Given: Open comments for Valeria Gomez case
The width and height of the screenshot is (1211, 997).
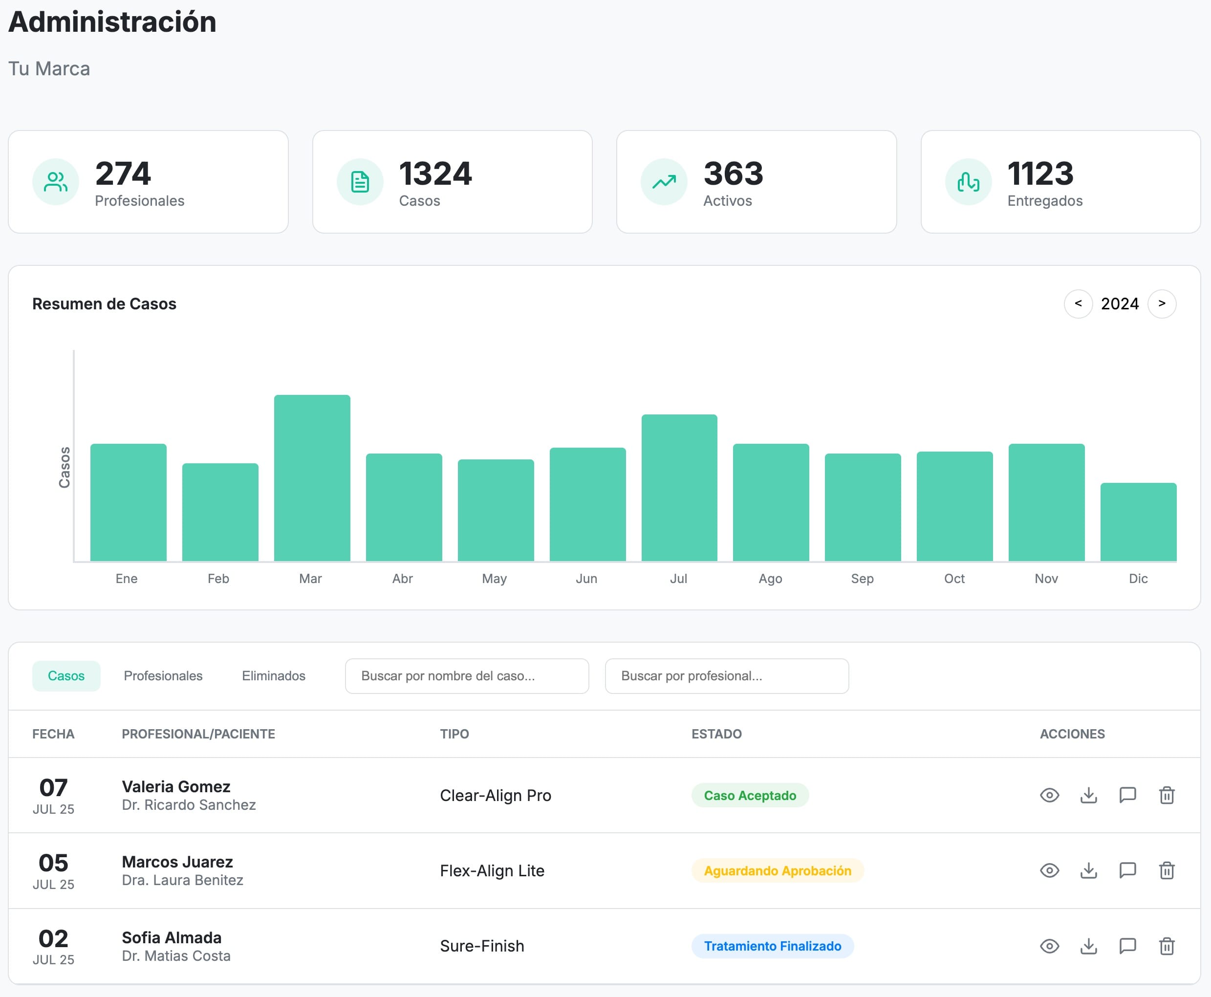Looking at the screenshot, I should (1127, 795).
